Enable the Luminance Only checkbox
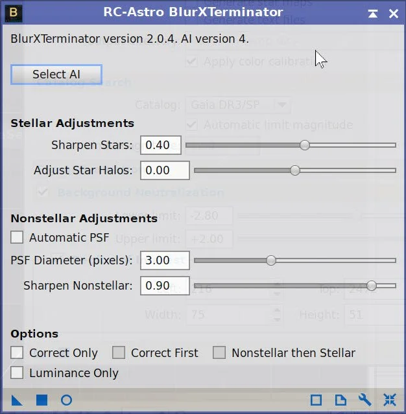Screen dimensions: 406x414 [17, 373]
